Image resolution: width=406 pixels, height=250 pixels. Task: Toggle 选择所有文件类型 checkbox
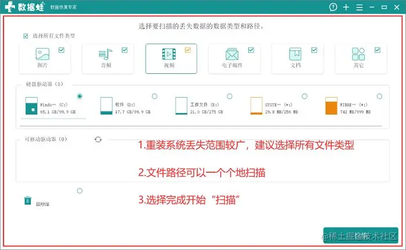click(x=26, y=36)
